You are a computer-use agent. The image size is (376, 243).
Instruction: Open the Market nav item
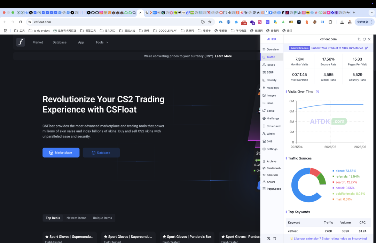[x=38, y=42]
